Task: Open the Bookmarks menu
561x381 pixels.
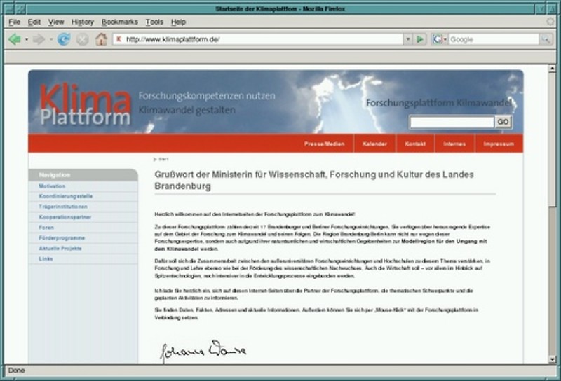Action: click(119, 22)
